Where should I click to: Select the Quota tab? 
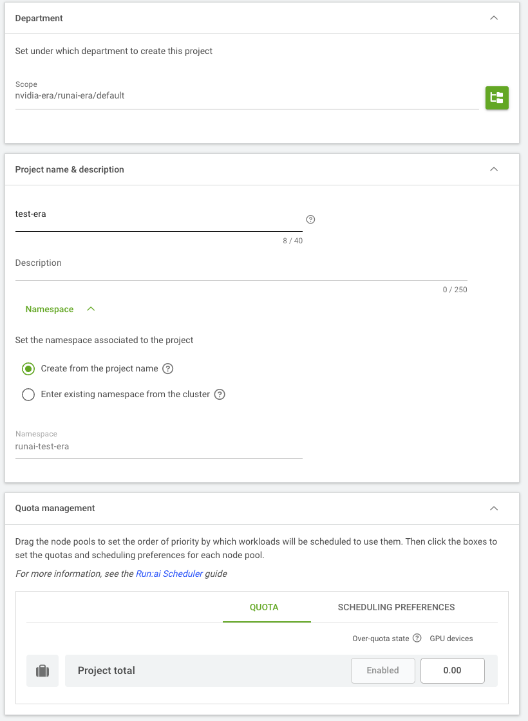(263, 607)
